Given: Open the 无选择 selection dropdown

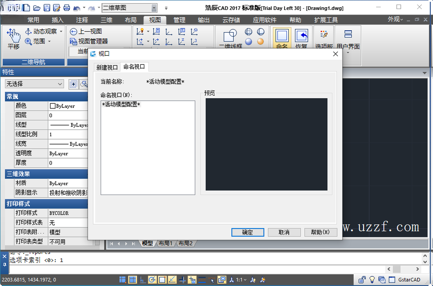Looking at the screenshot, I should [x=34, y=84].
